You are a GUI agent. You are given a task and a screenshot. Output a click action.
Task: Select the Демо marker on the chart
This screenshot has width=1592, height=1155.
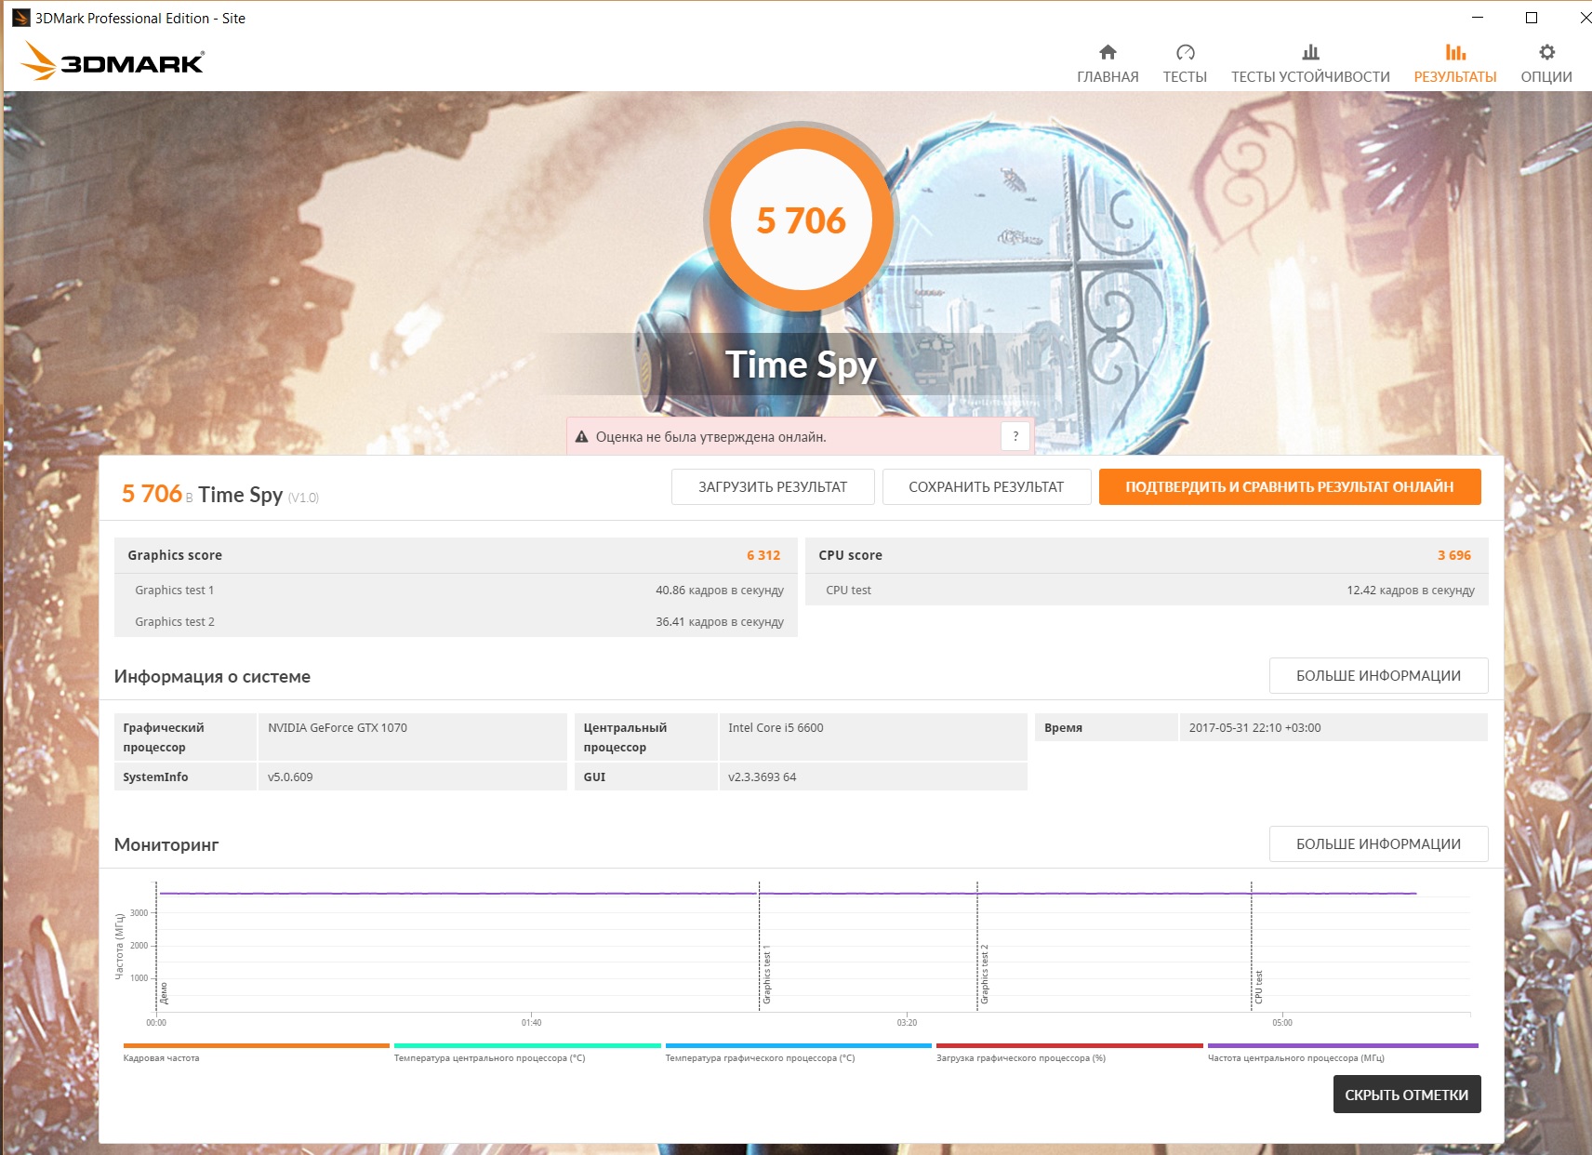point(164,993)
